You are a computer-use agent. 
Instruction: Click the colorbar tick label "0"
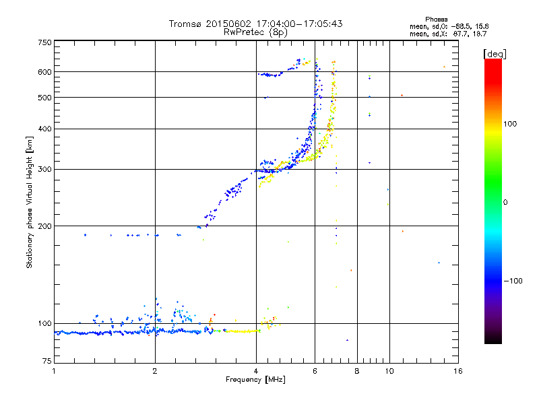click(x=505, y=202)
